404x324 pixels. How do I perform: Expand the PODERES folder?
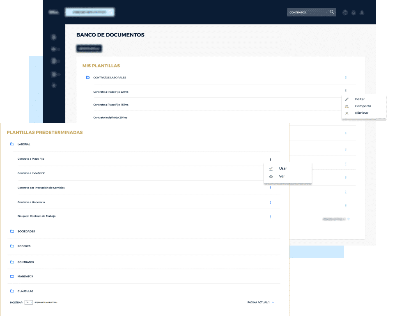(12, 246)
